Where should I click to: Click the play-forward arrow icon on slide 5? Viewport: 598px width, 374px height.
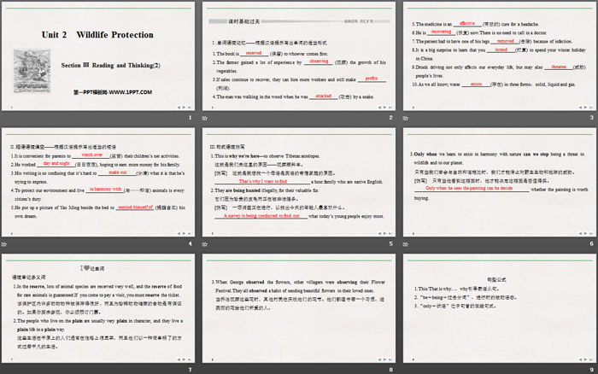pyautogui.click(x=384, y=233)
